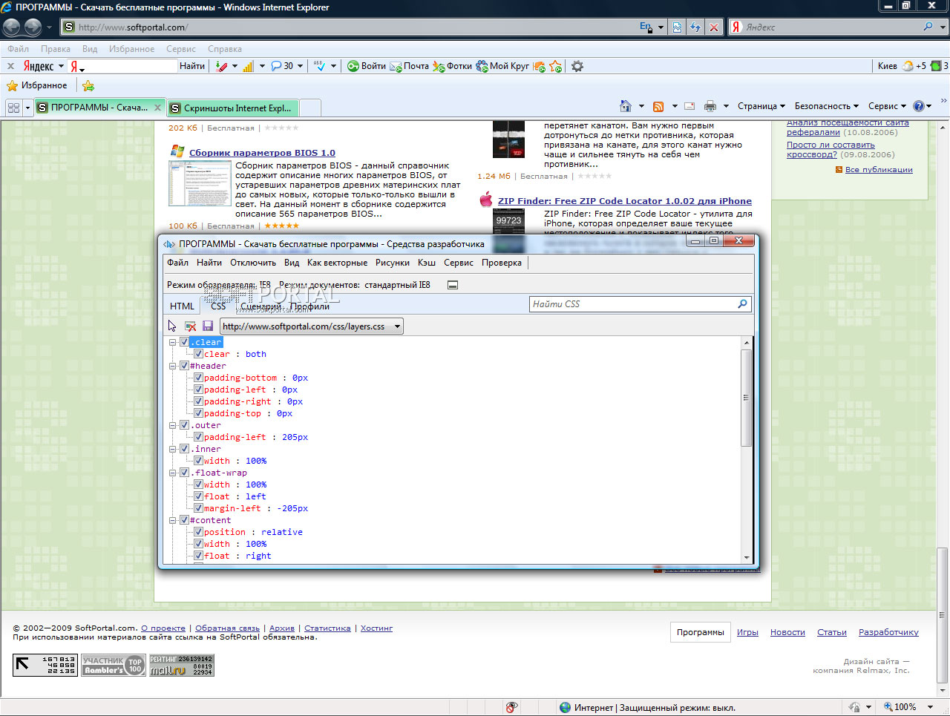Click the browser page vertical scrollbar thumb
The height and width of the screenshot is (716, 950).
pyautogui.click(x=943, y=615)
